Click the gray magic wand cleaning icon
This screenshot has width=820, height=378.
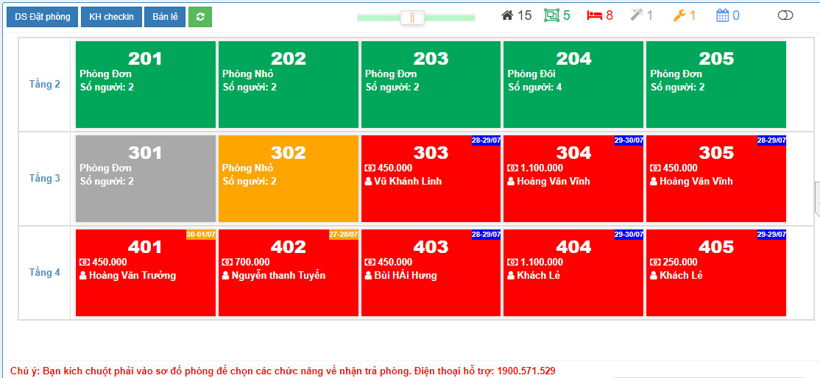(x=637, y=15)
